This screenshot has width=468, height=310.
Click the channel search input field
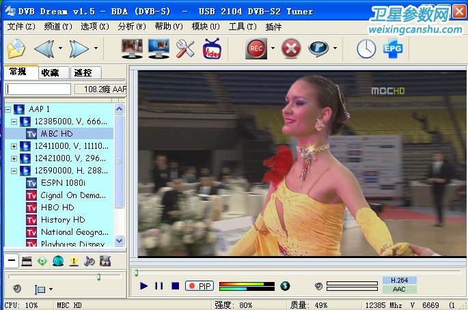(38, 89)
